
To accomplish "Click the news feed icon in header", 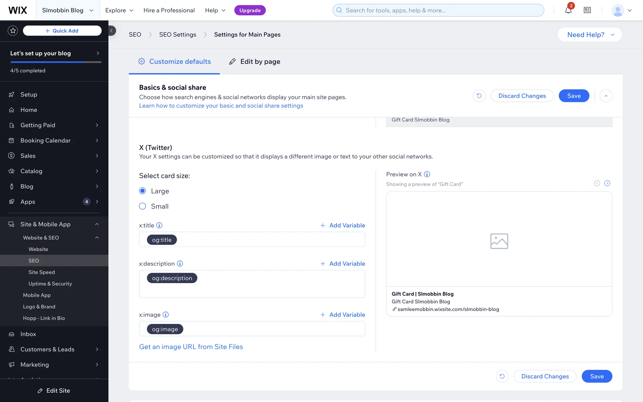I will coord(587,10).
